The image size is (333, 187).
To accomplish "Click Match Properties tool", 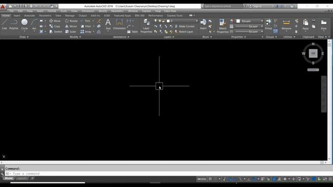I will (223, 26).
